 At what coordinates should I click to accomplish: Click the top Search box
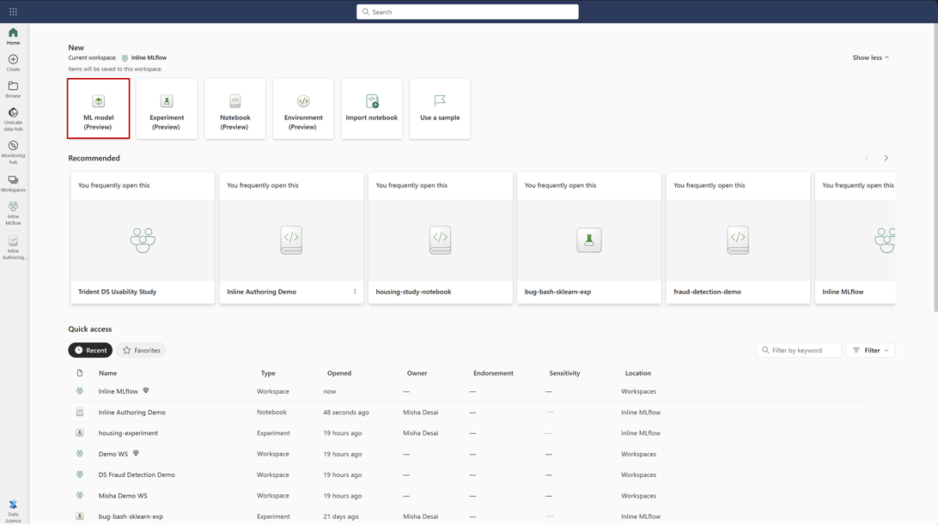pos(467,12)
